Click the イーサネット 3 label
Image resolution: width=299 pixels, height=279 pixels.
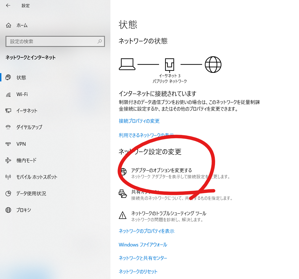click(x=170, y=76)
